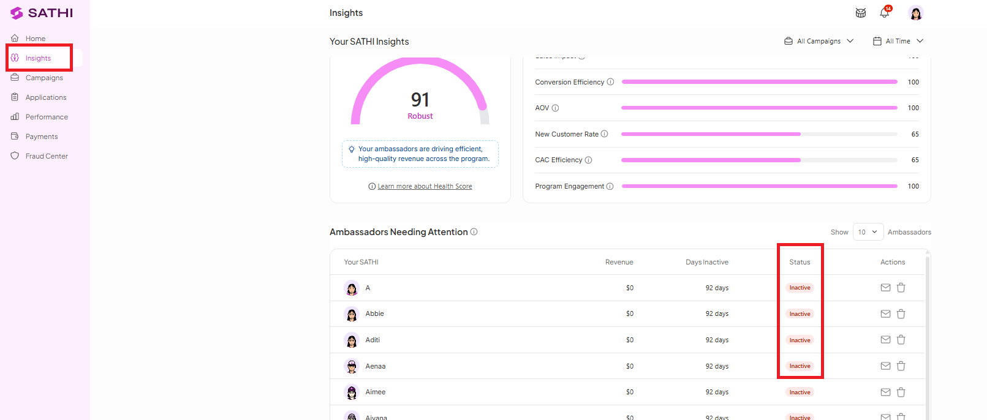Screen dimensions: 987x420
Task: Click info icon beside Ambassadors Needing Attention
Action: pos(474,232)
